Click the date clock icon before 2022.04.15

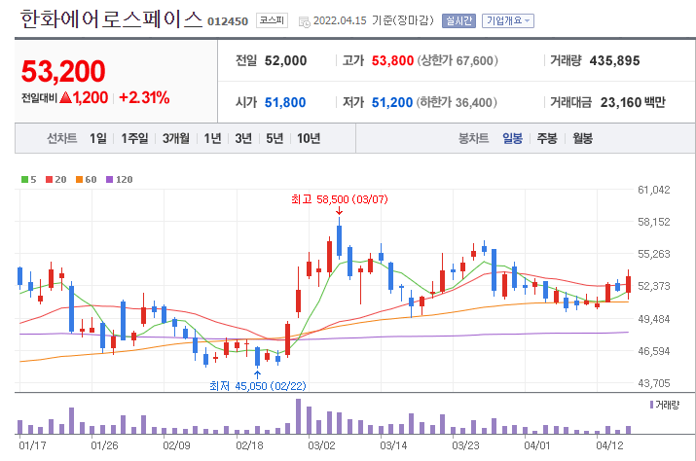[304, 21]
